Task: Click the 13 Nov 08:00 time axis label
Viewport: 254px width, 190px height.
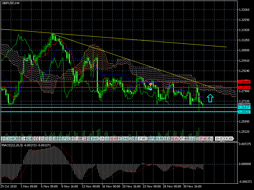Action: pyautogui.click(x=91, y=187)
